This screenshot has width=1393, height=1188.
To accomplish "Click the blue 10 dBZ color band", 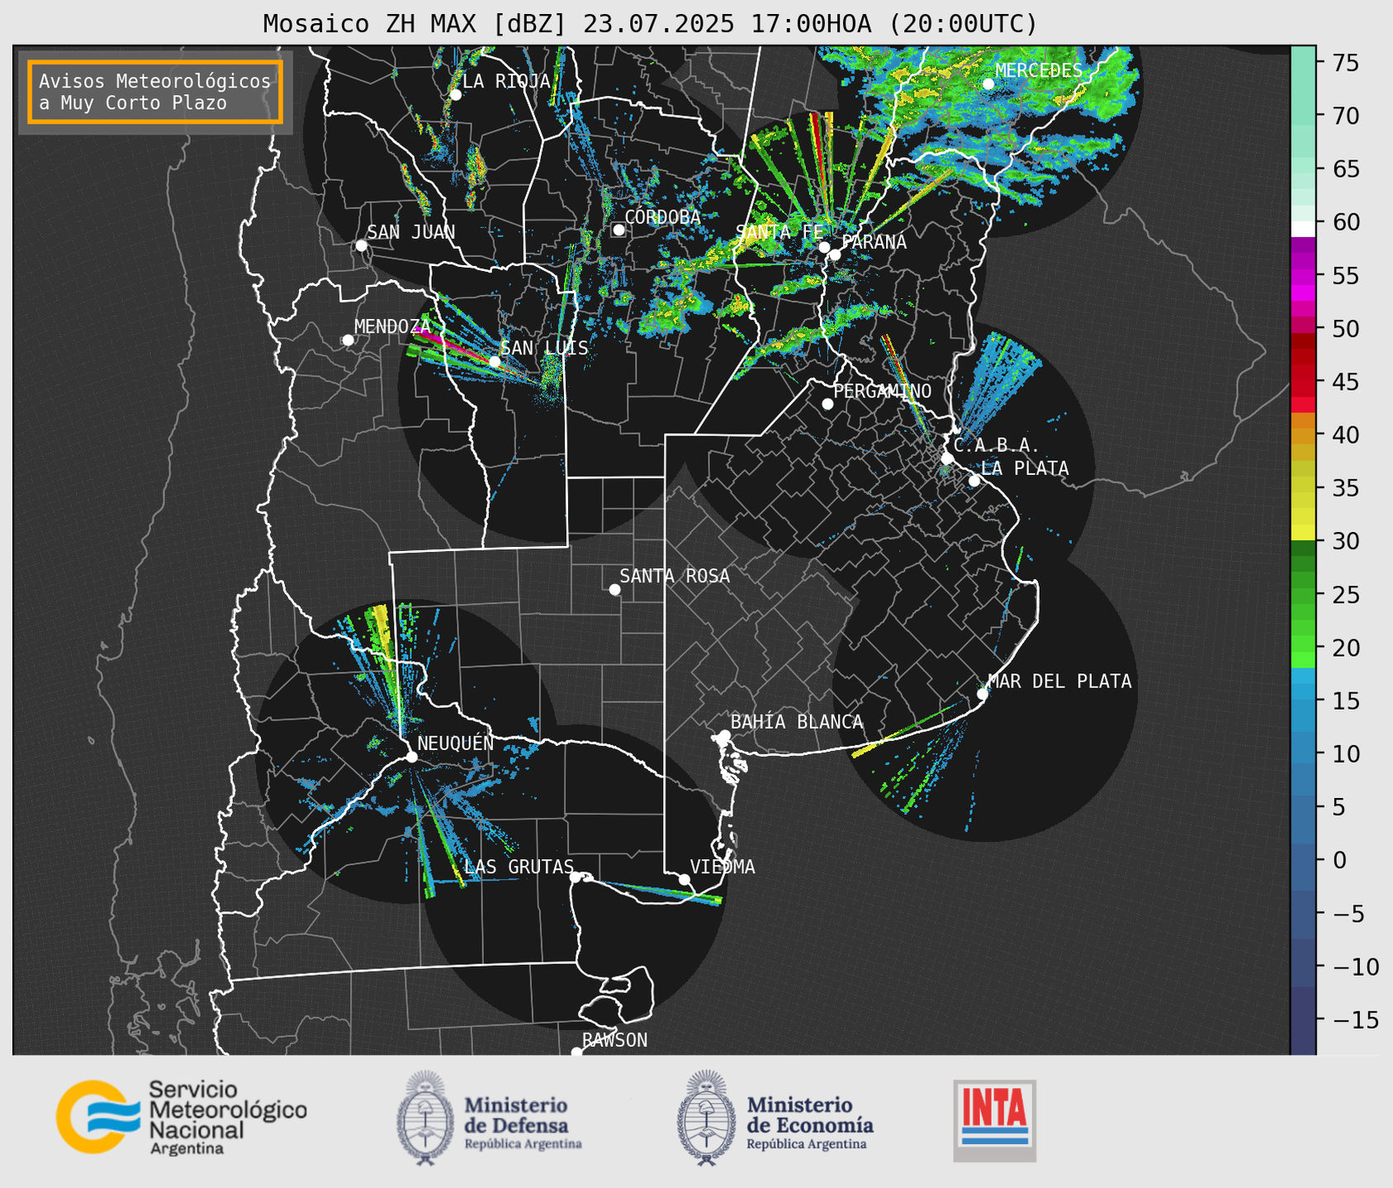I will pos(1303,753).
